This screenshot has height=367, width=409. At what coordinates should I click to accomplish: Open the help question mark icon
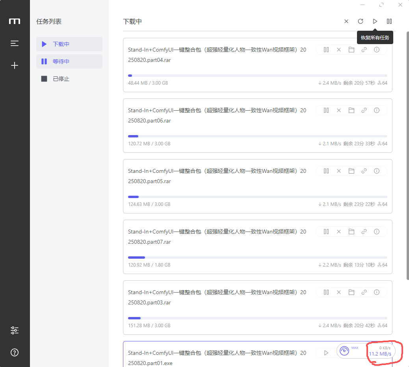pyautogui.click(x=15, y=352)
